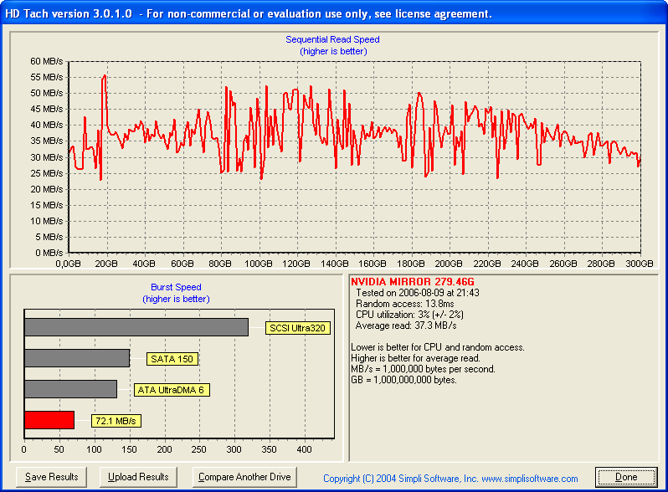Click the Sequential Read Speed title
The width and height of the screenshot is (668, 492).
click(332, 39)
